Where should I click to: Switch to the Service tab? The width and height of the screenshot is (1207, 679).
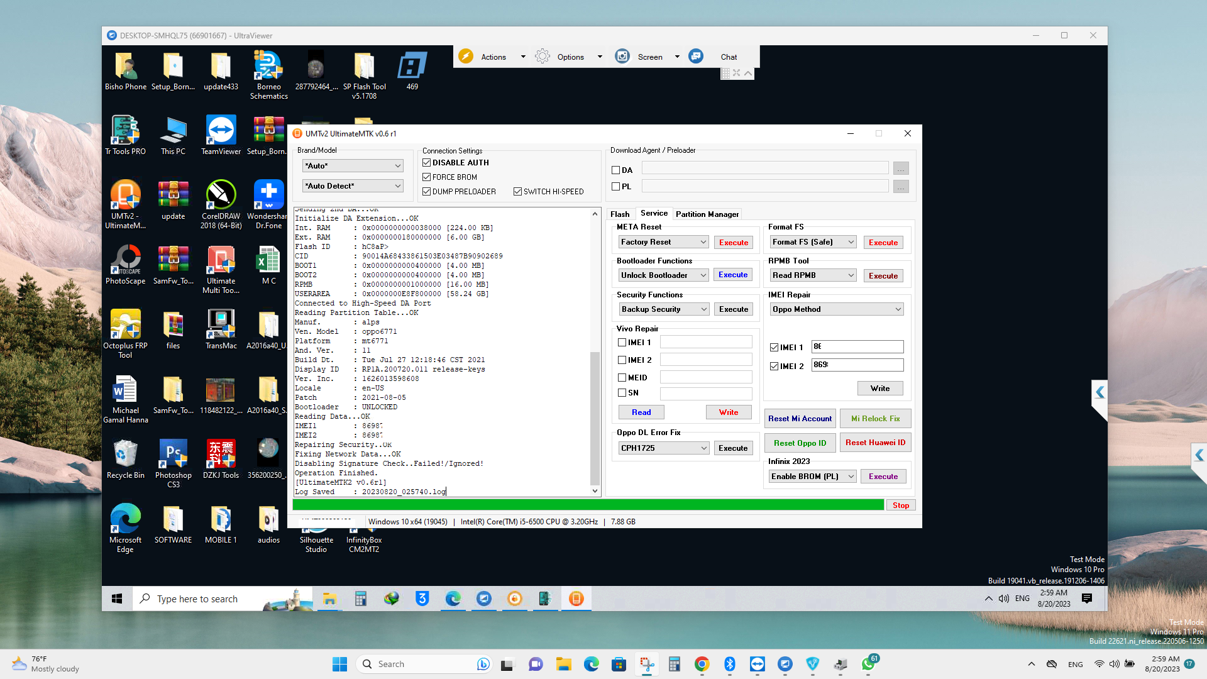tap(654, 213)
